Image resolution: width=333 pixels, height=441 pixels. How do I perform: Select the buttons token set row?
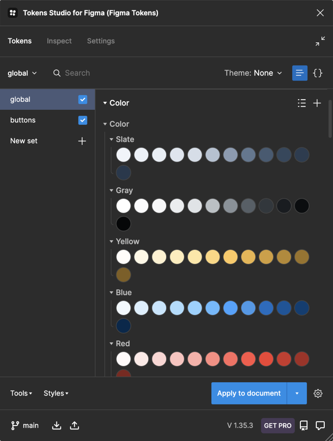[x=47, y=120]
